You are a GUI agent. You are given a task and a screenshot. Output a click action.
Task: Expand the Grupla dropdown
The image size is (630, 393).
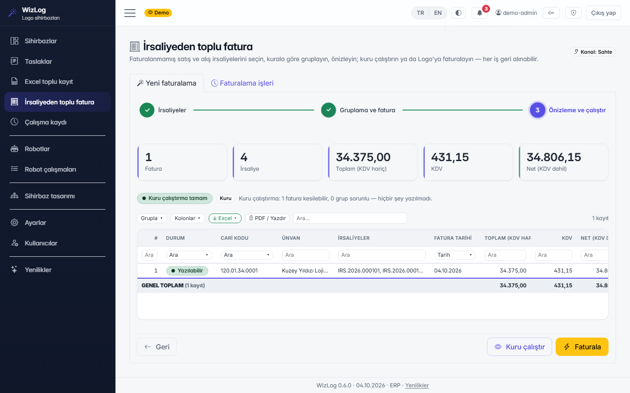(x=152, y=218)
